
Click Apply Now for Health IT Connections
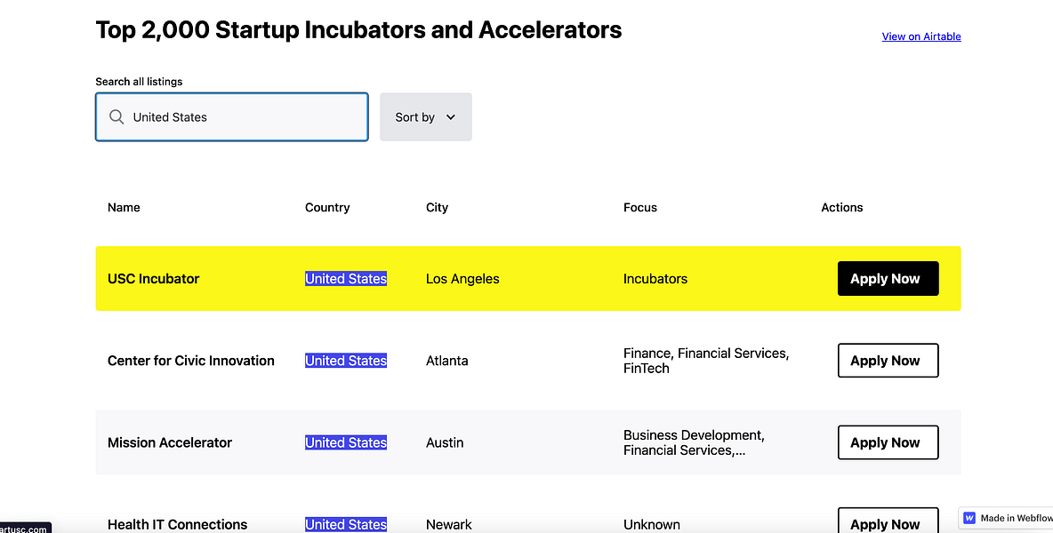tap(888, 523)
